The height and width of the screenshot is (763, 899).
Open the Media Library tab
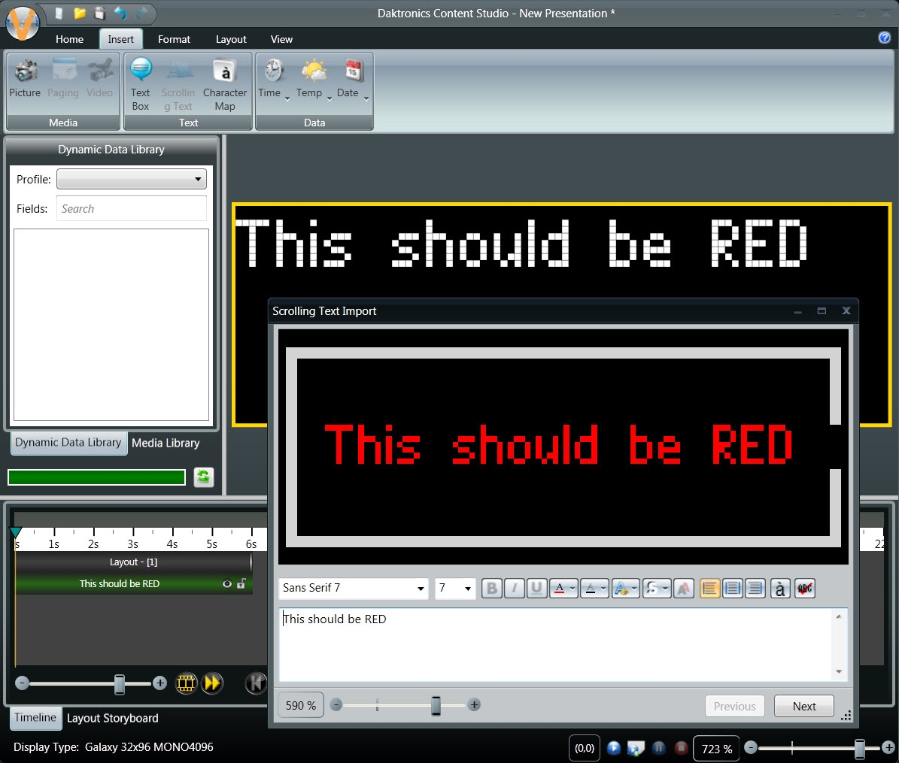pos(166,443)
